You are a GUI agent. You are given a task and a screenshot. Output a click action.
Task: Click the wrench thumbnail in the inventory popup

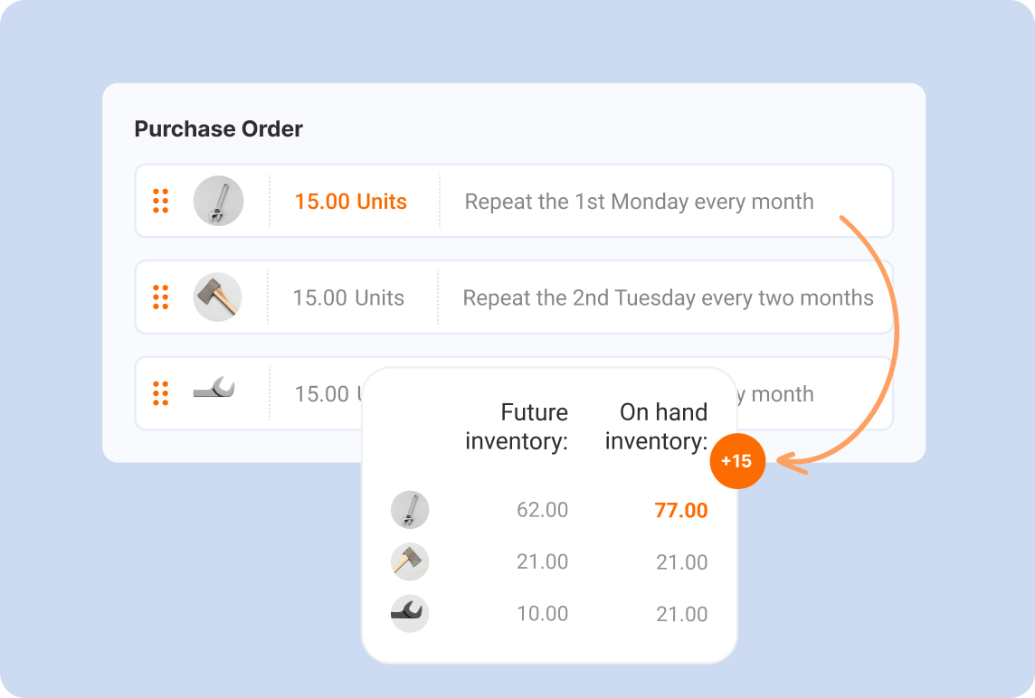pyautogui.click(x=410, y=510)
